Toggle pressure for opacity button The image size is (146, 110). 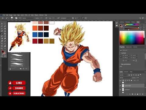pyautogui.click(x=46, y=18)
